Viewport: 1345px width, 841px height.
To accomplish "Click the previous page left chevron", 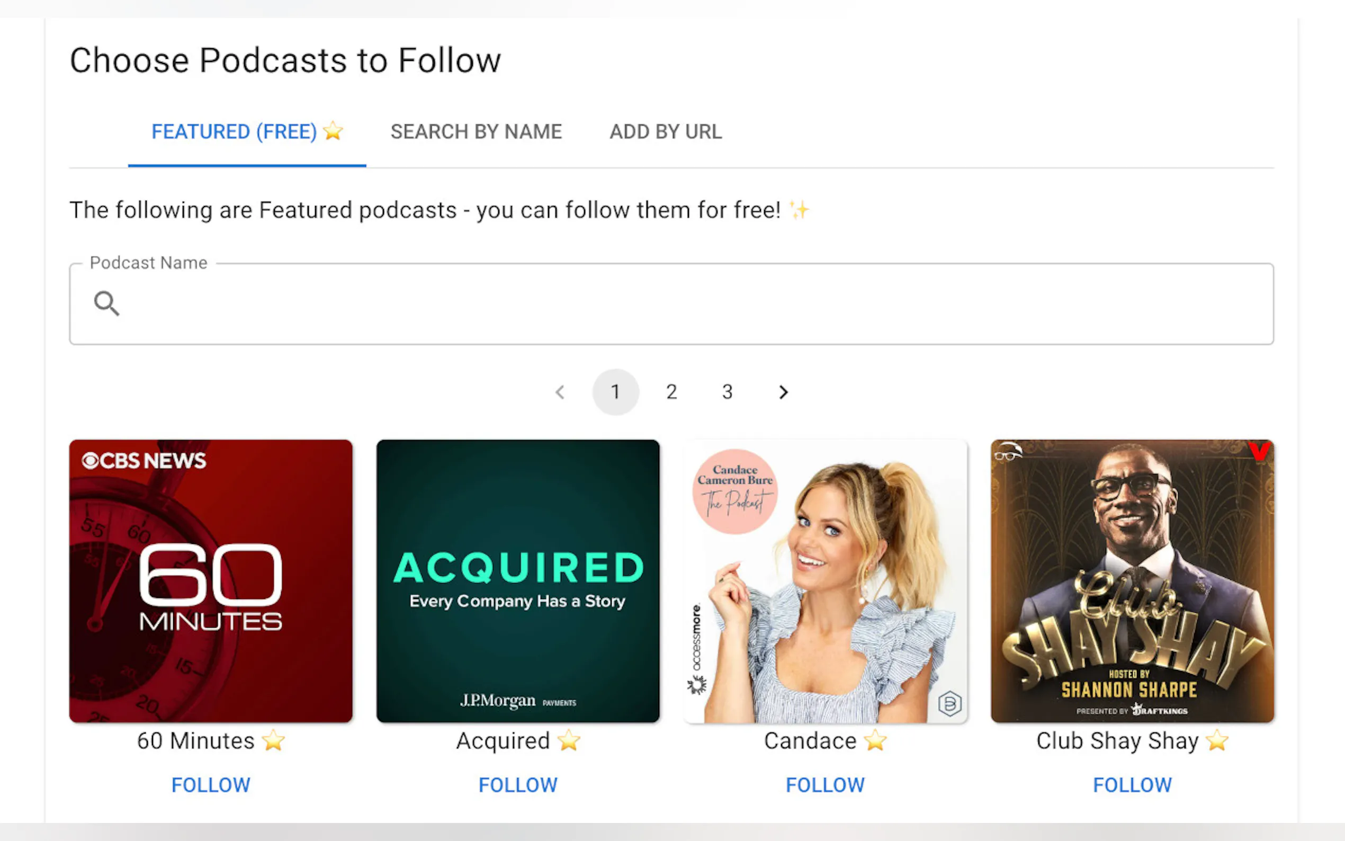I will point(560,392).
